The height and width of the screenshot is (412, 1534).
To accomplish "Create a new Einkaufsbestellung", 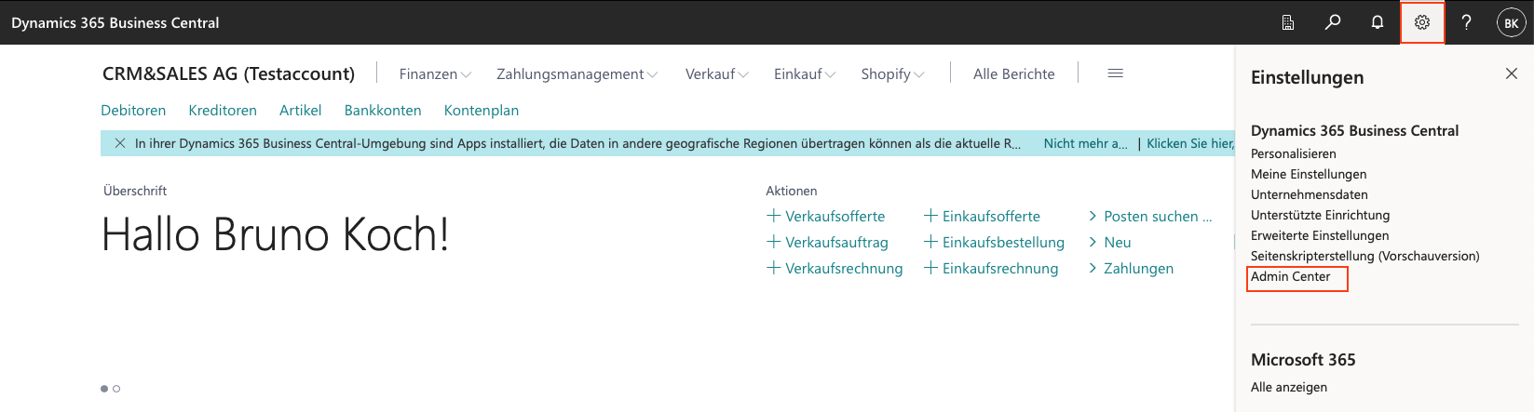I will [x=1003, y=242].
